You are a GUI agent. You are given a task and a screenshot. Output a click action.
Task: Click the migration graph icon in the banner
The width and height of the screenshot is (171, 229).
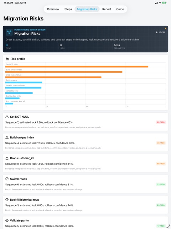tap(9, 32)
